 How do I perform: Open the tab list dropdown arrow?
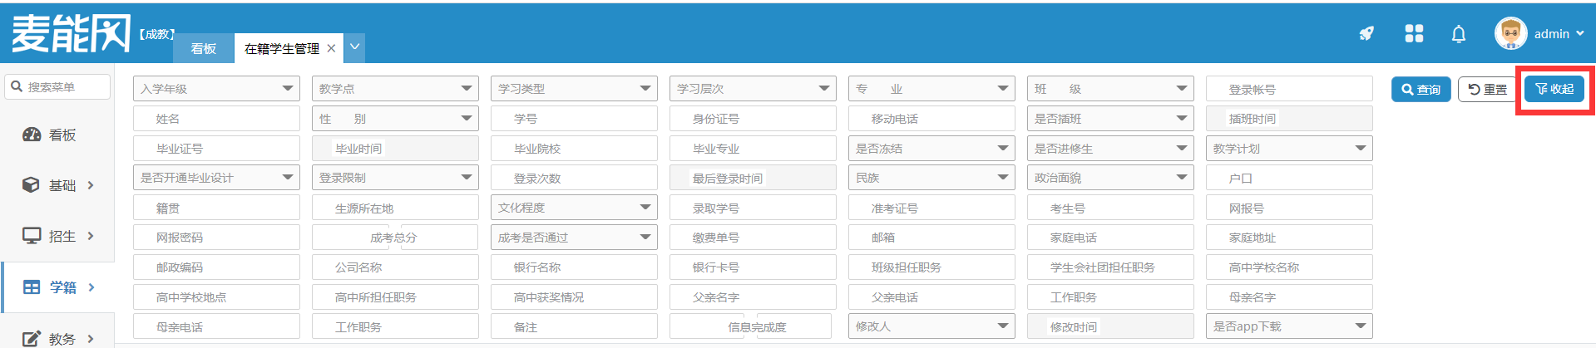coord(355,47)
